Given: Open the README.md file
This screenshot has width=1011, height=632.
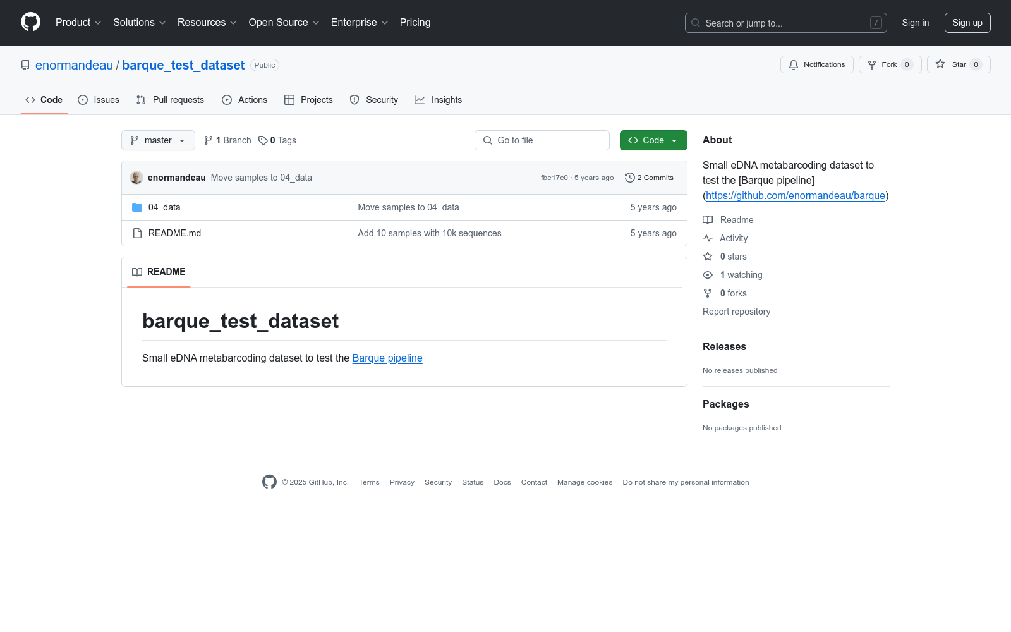Looking at the screenshot, I should click(175, 233).
